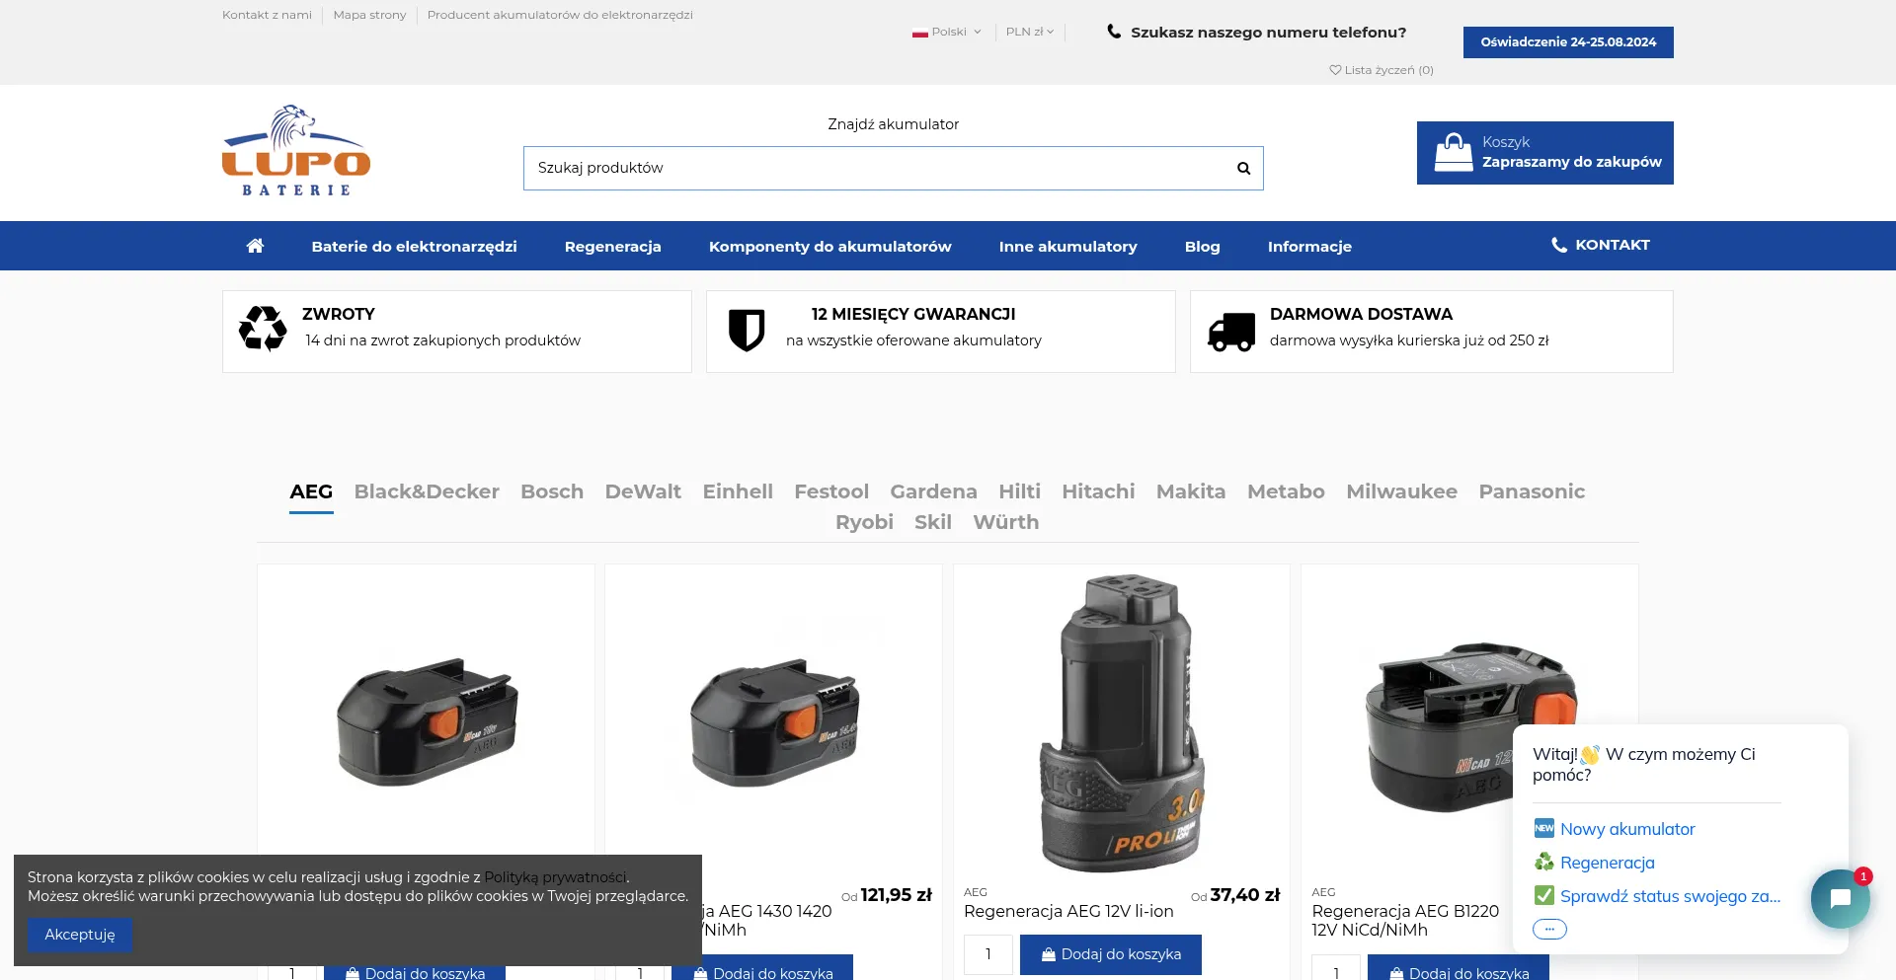Click the home icon in navigation bar
Image resolution: width=1896 pixels, height=980 pixels.
coord(255,246)
